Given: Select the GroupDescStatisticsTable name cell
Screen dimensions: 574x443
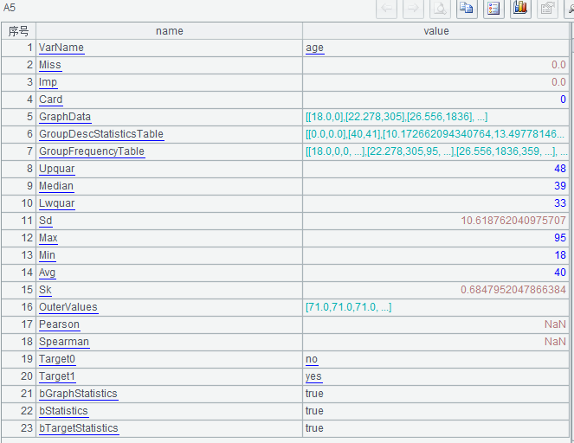Looking at the screenshot, I should (x=169, y=134).
